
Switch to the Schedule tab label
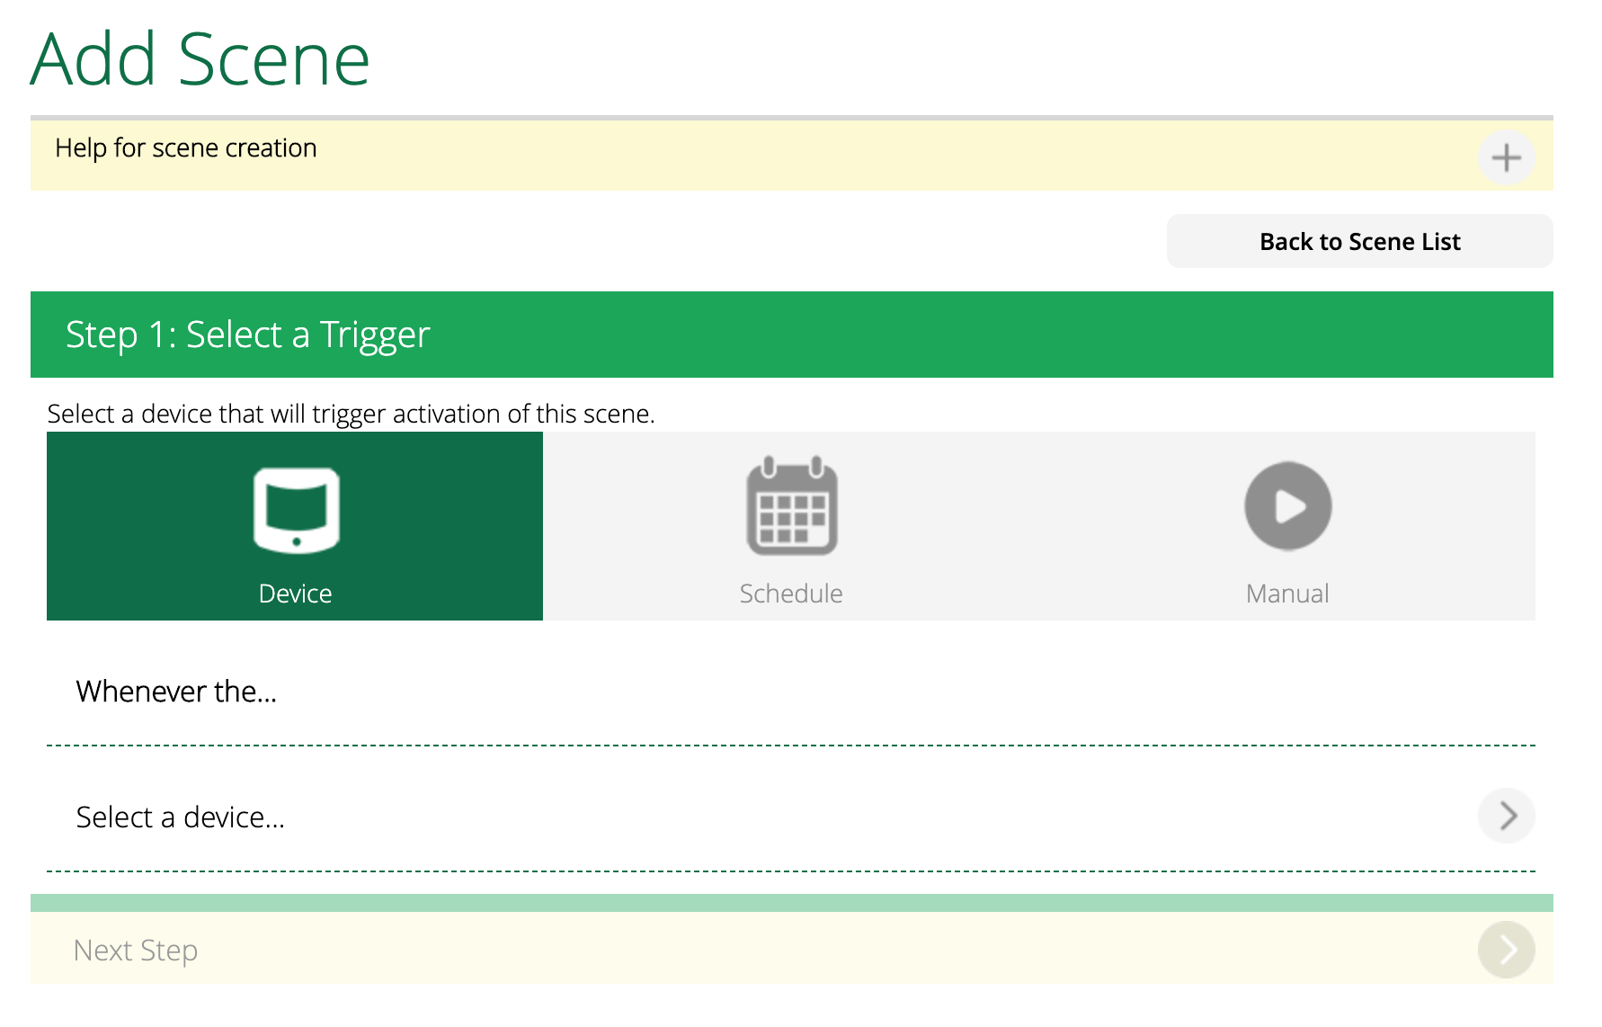click(x=791, y=594)
